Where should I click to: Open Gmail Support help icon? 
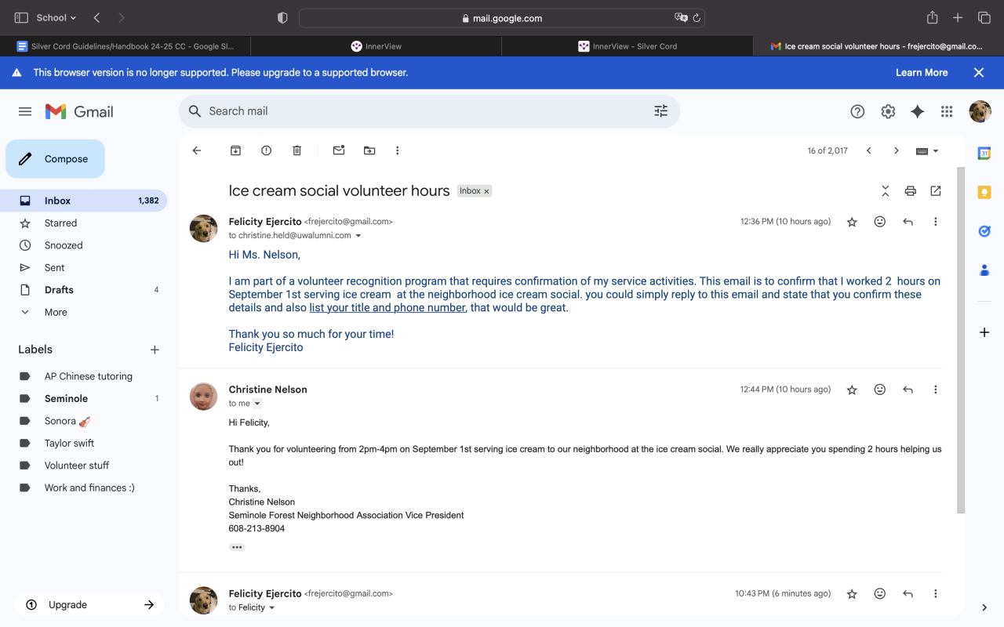[857, 112]
